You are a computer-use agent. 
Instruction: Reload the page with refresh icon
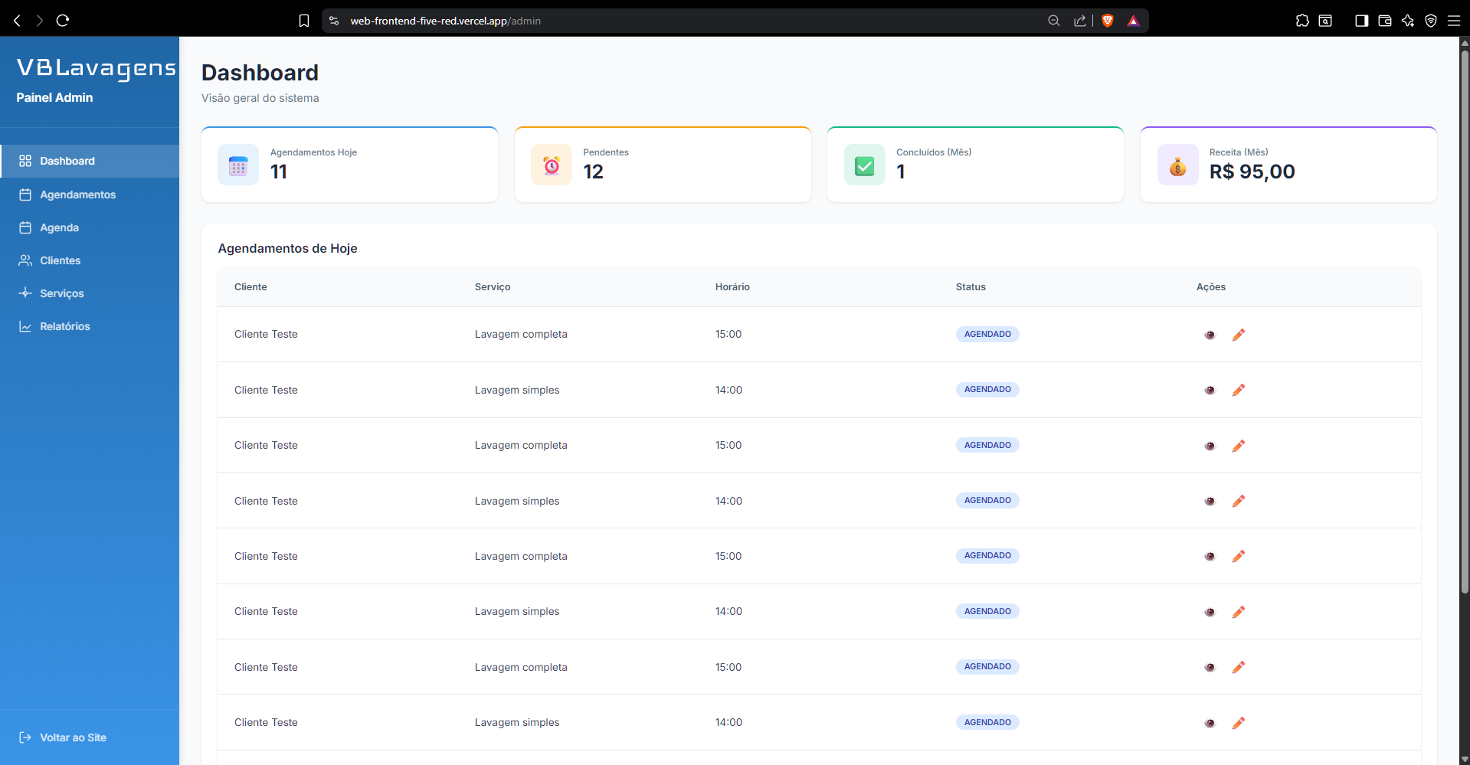(x=63, y=21)
